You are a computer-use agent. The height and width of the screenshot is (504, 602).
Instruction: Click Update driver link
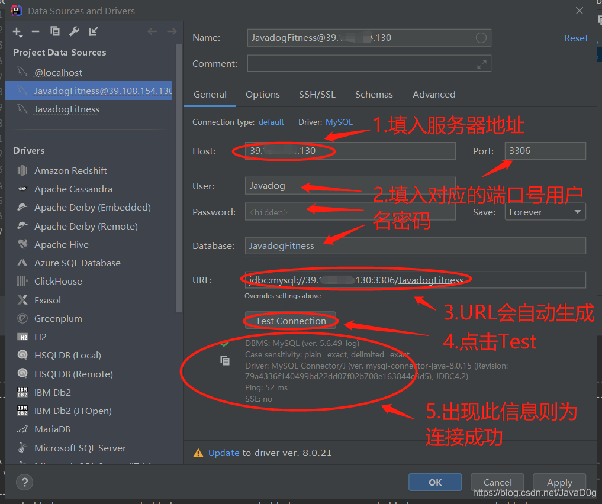[x=224, y=453]
